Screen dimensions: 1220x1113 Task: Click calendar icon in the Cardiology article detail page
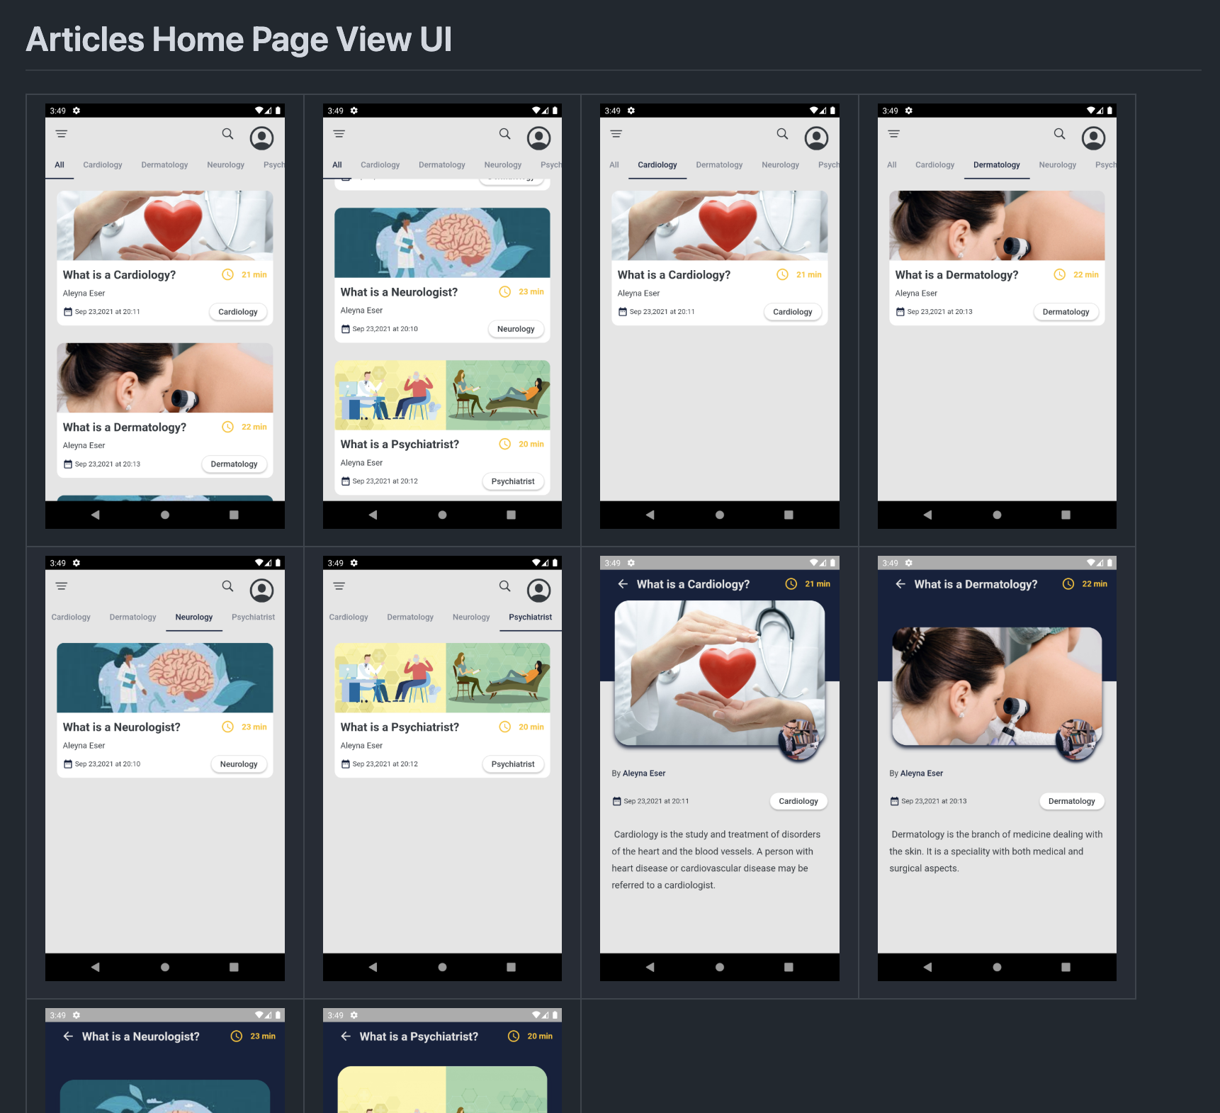click(616, 801)
